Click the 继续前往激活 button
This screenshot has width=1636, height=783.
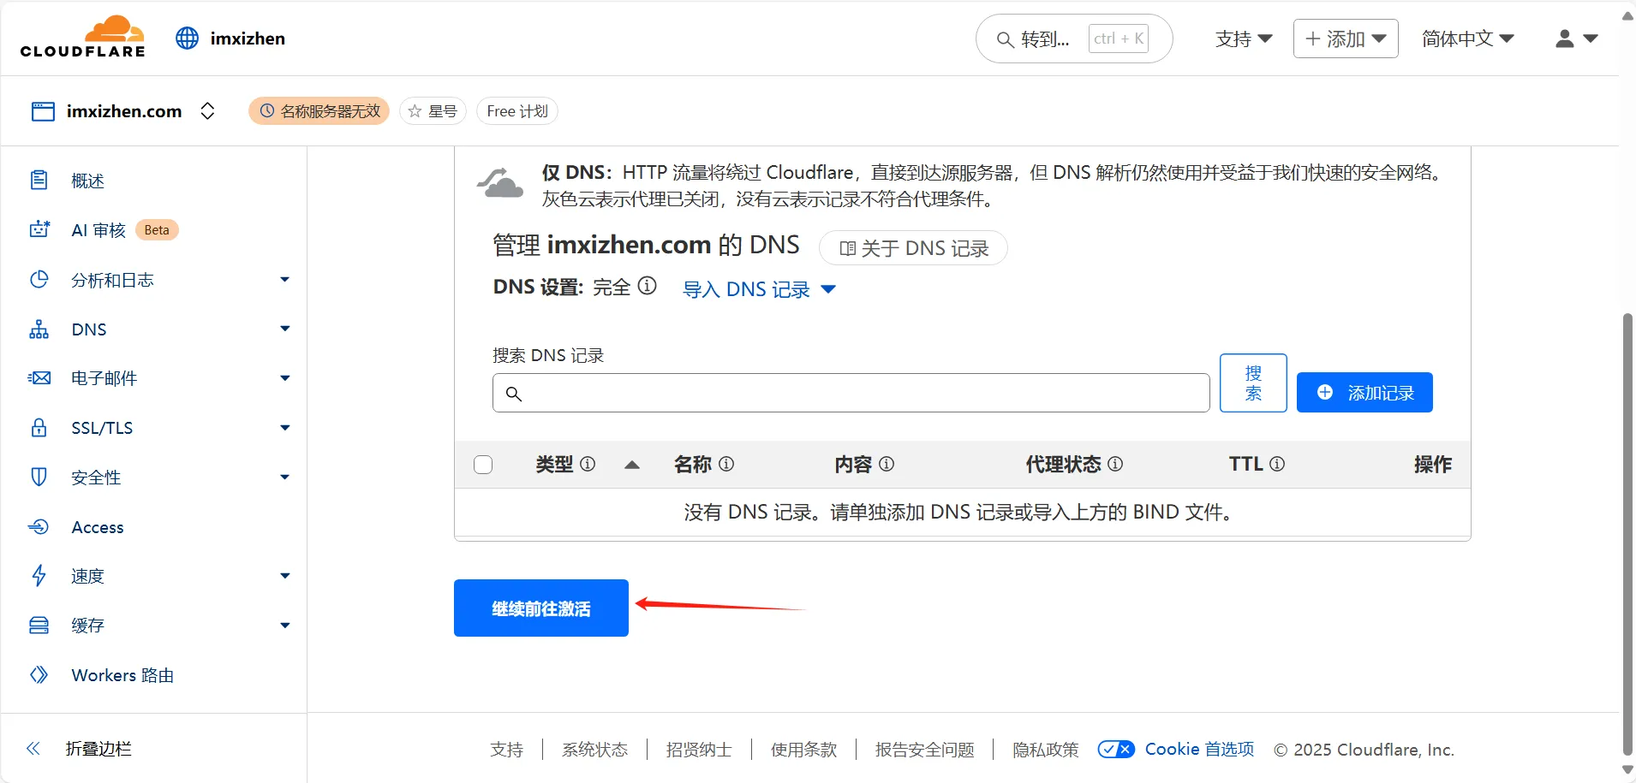541,608
